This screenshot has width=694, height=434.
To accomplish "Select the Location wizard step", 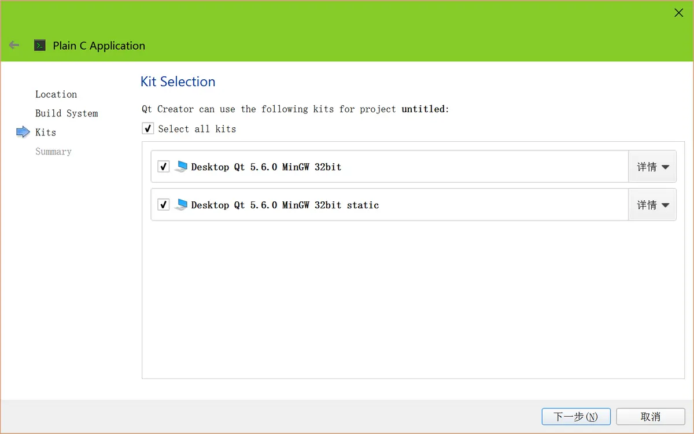I will (x=56, y=94).
